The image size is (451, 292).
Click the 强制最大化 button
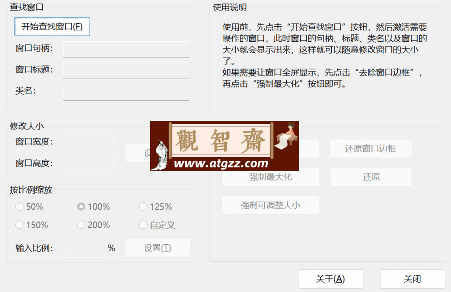[271, 177]
